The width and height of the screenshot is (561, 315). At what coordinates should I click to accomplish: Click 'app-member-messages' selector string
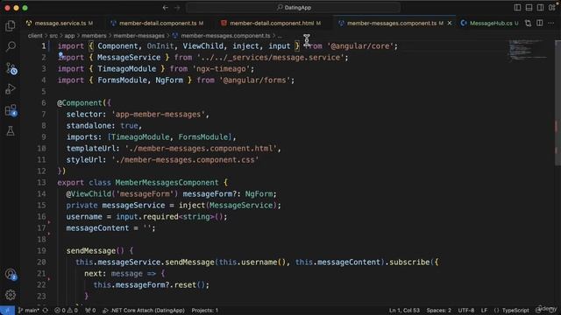pos(158,115)
